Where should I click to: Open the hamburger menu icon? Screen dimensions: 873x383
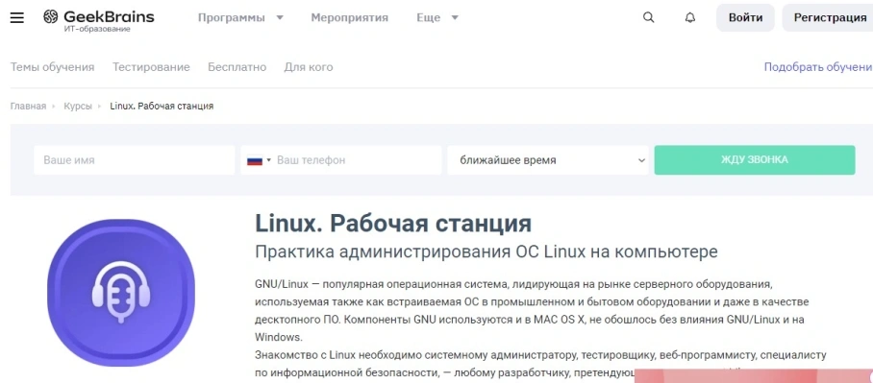17,18
